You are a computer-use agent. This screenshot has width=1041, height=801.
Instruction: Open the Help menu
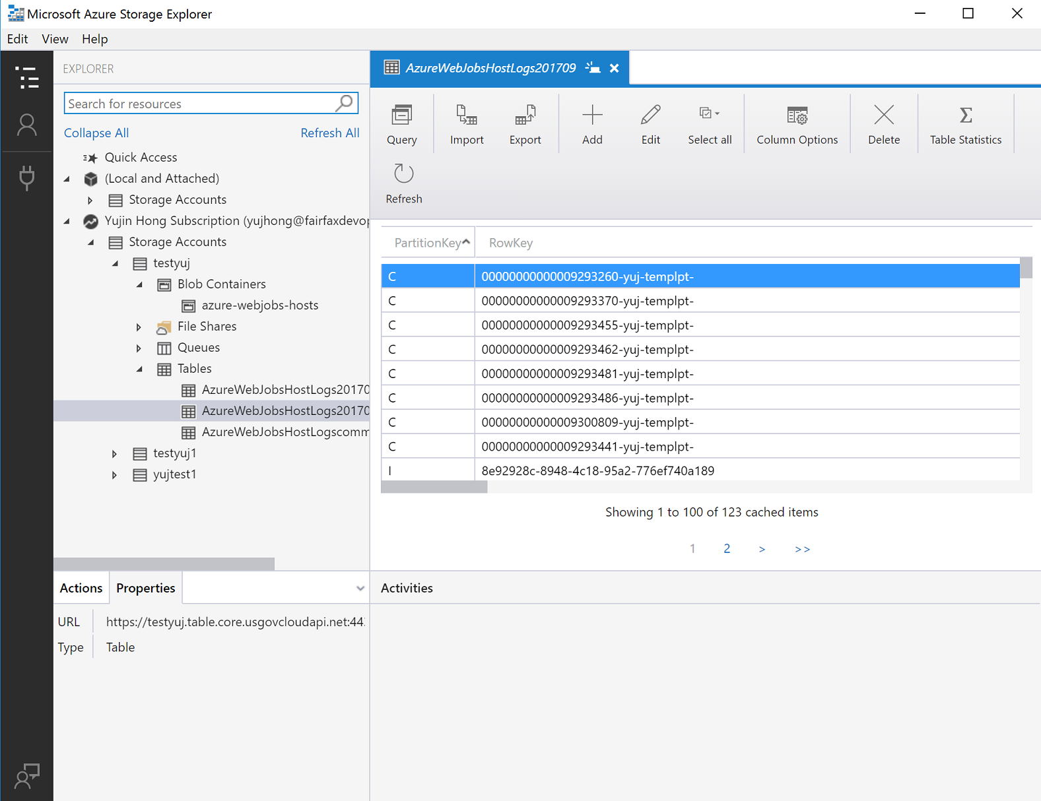pos(94,39)
